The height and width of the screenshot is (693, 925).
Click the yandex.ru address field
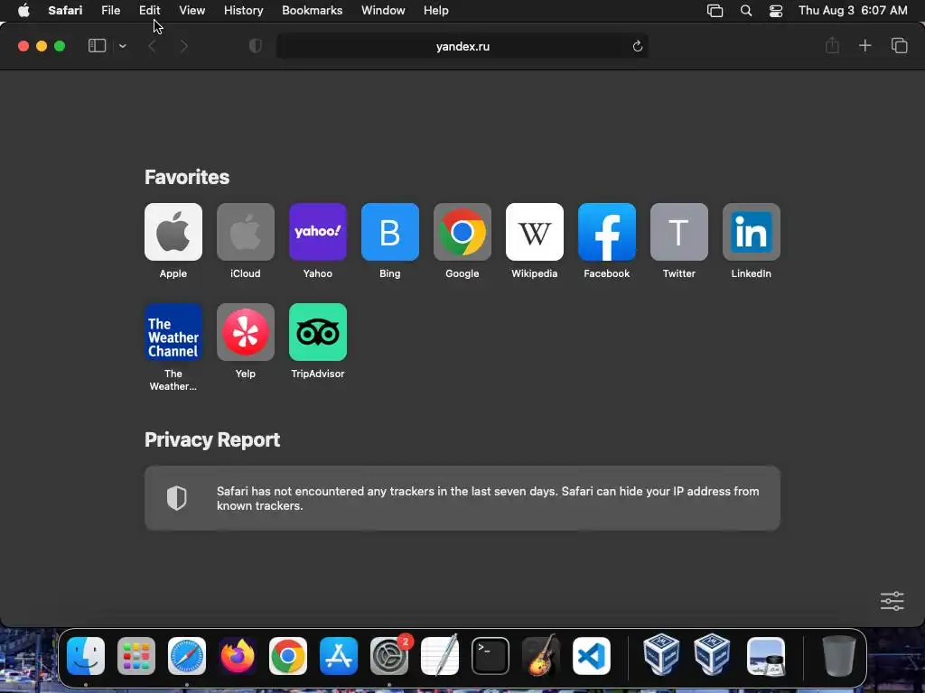[x=462, y=46]
